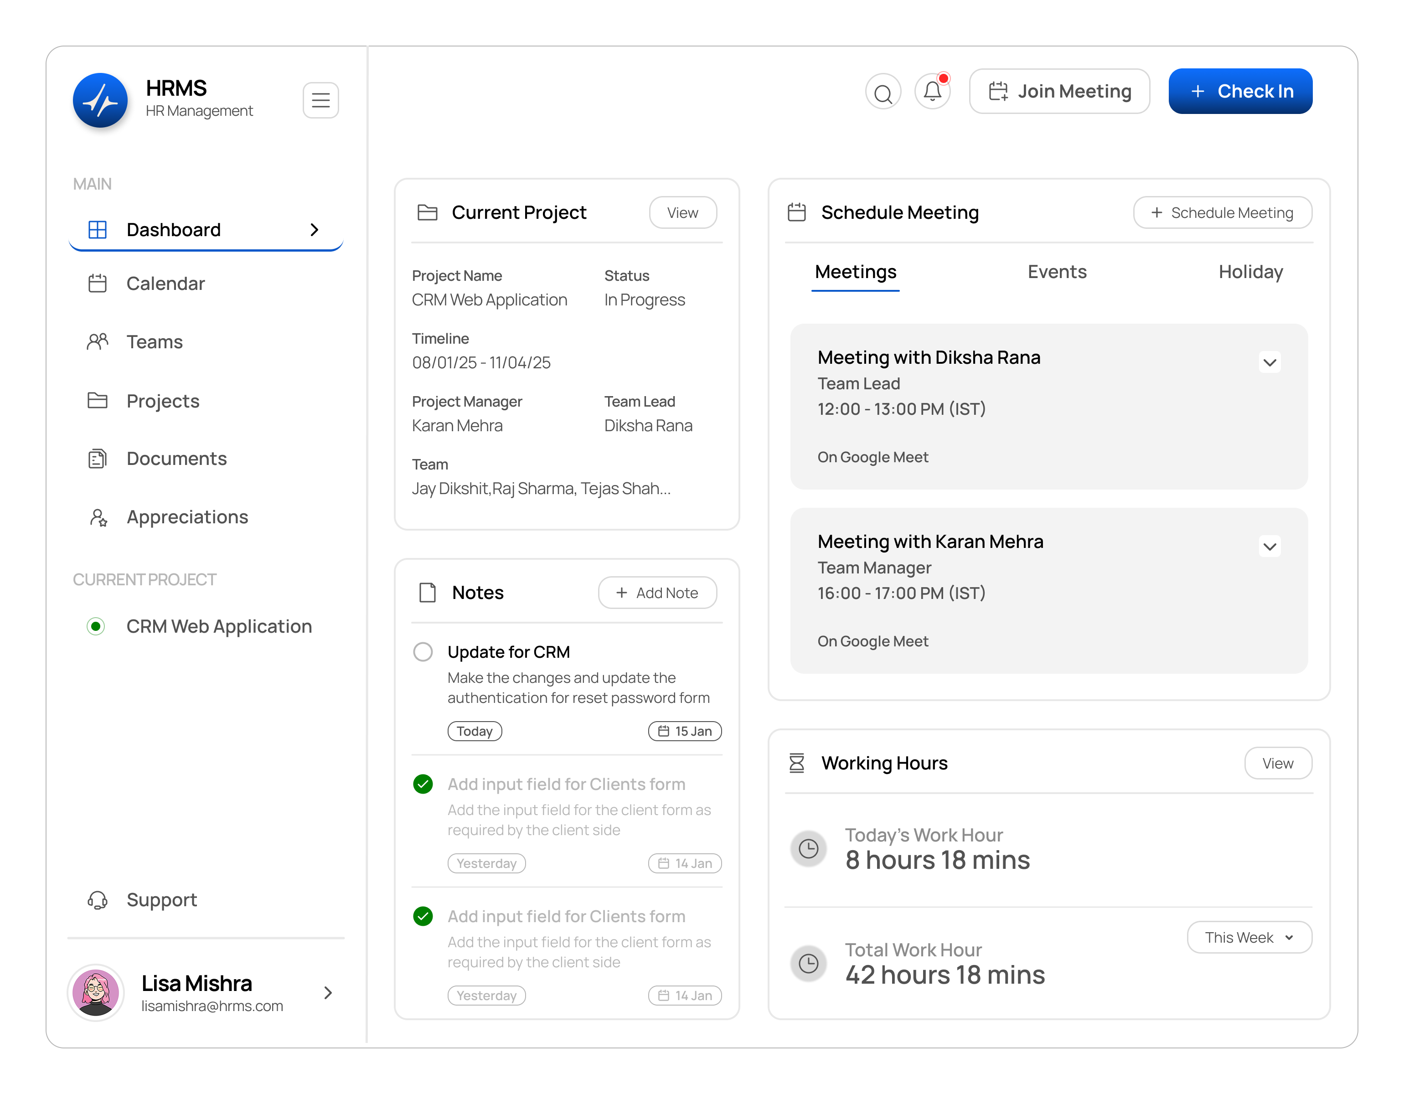
Task: Click View in Working Hours card
Action: point(1278,763)
